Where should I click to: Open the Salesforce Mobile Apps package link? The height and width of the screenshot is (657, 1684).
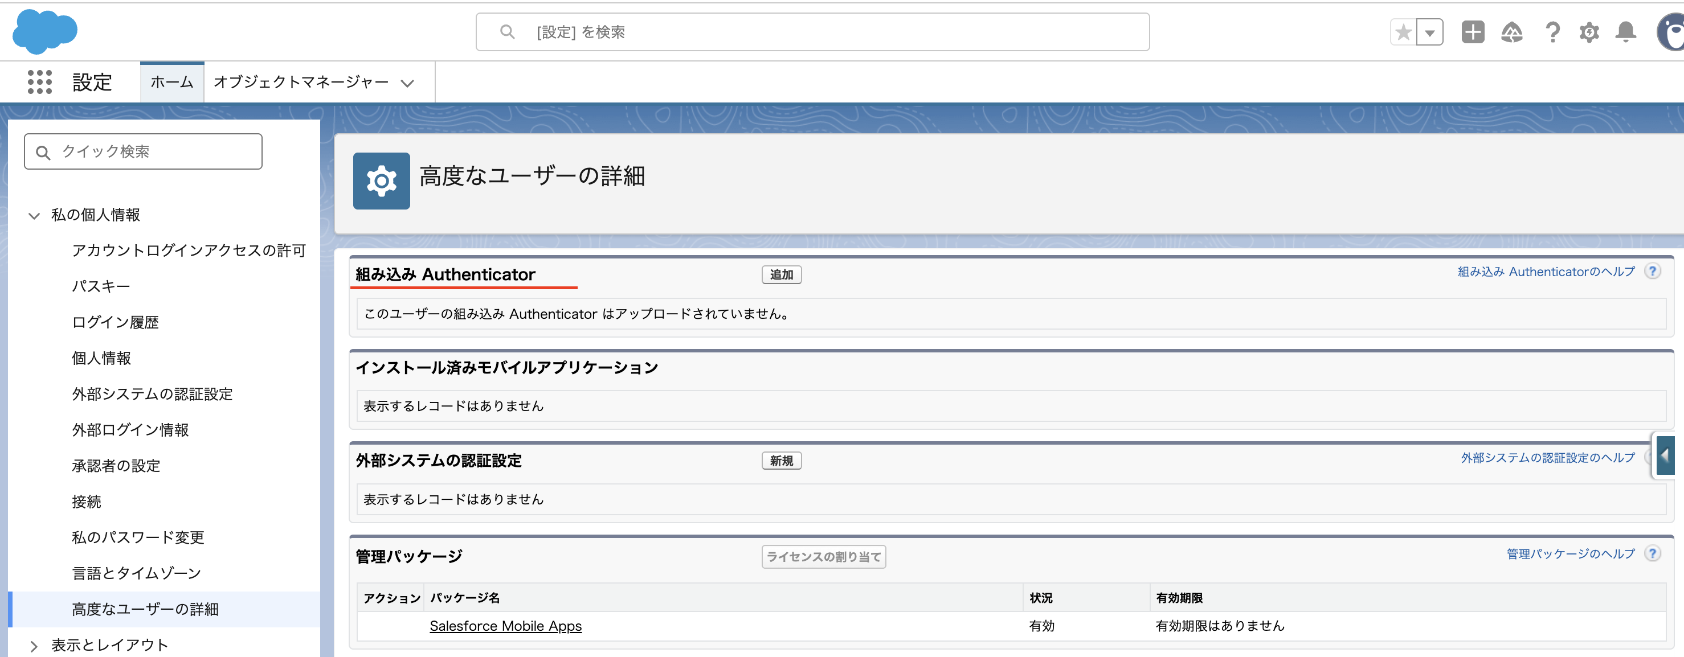pyautogui.click(x=505, y=626)
